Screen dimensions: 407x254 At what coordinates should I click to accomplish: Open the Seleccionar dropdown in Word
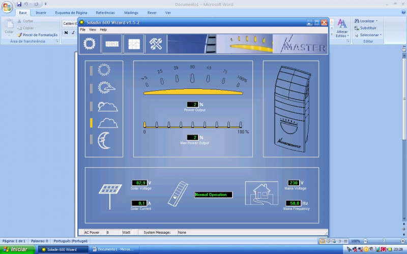(x=381, y=35)
